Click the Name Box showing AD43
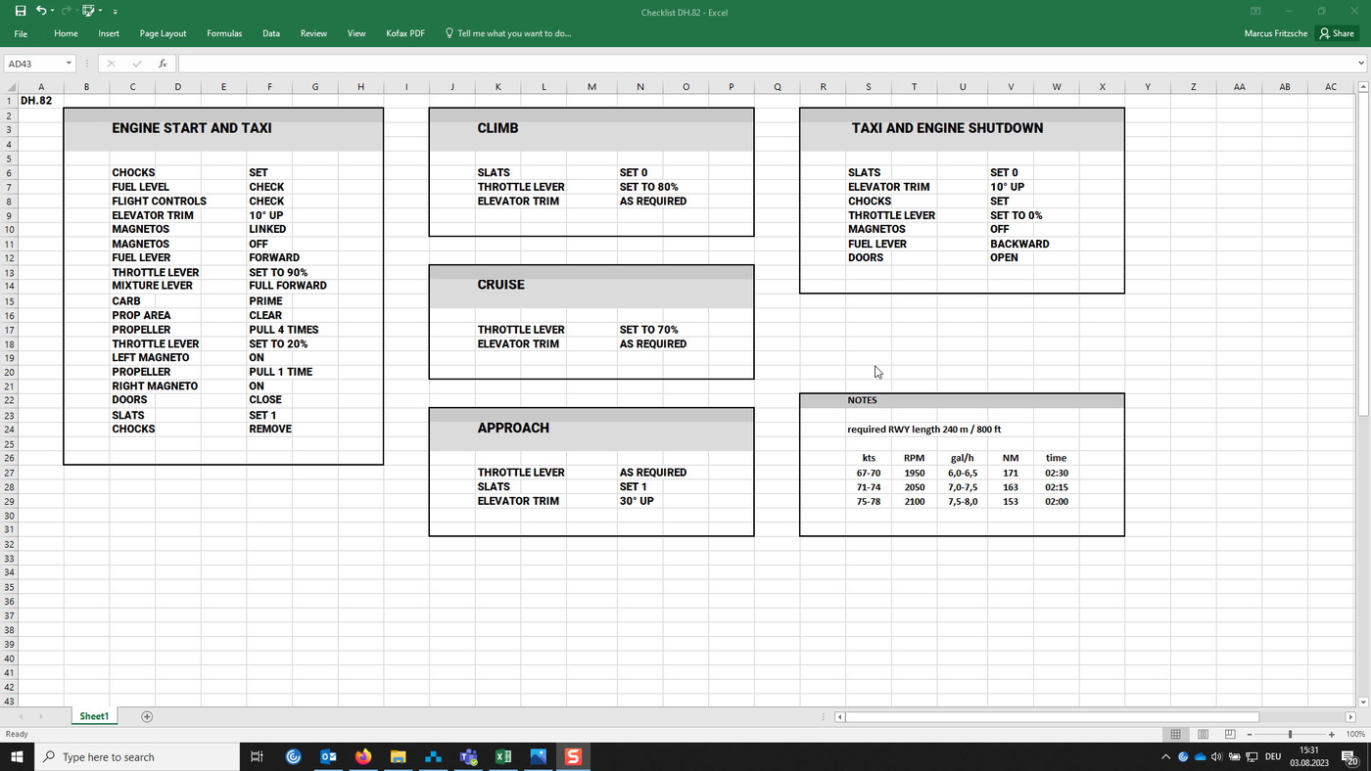 [x=34, y=64]
